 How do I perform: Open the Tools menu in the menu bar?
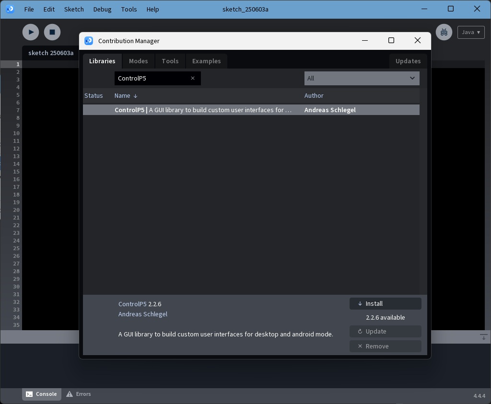tap(129, 10)
